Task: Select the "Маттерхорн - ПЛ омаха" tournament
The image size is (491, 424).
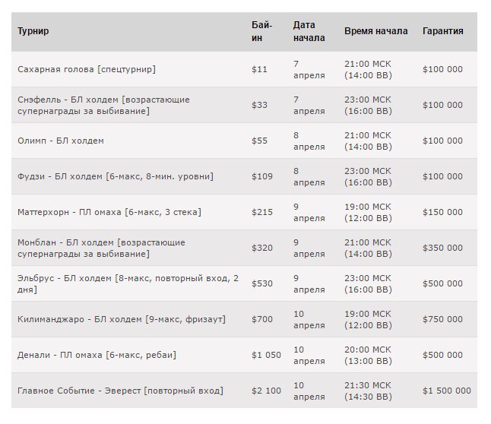Action: click(109, 212)
